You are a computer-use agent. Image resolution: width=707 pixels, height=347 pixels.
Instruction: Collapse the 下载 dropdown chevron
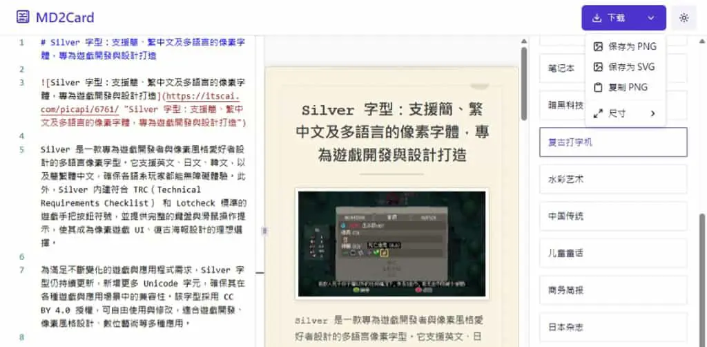point(650,18)
